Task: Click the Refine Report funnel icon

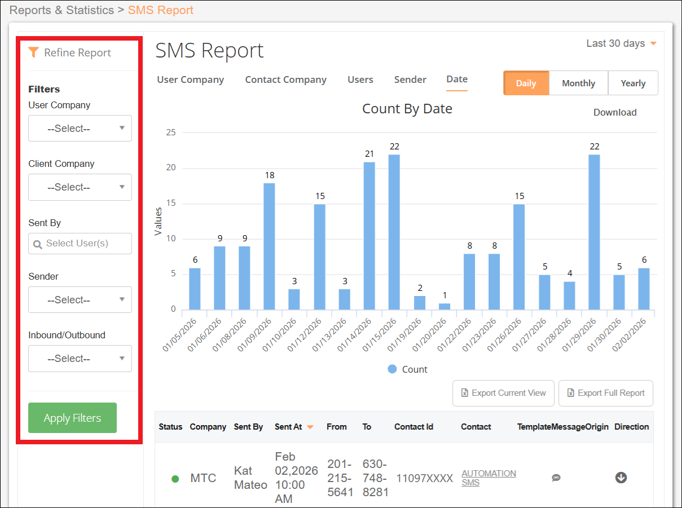Action: [x=33, y=52]
